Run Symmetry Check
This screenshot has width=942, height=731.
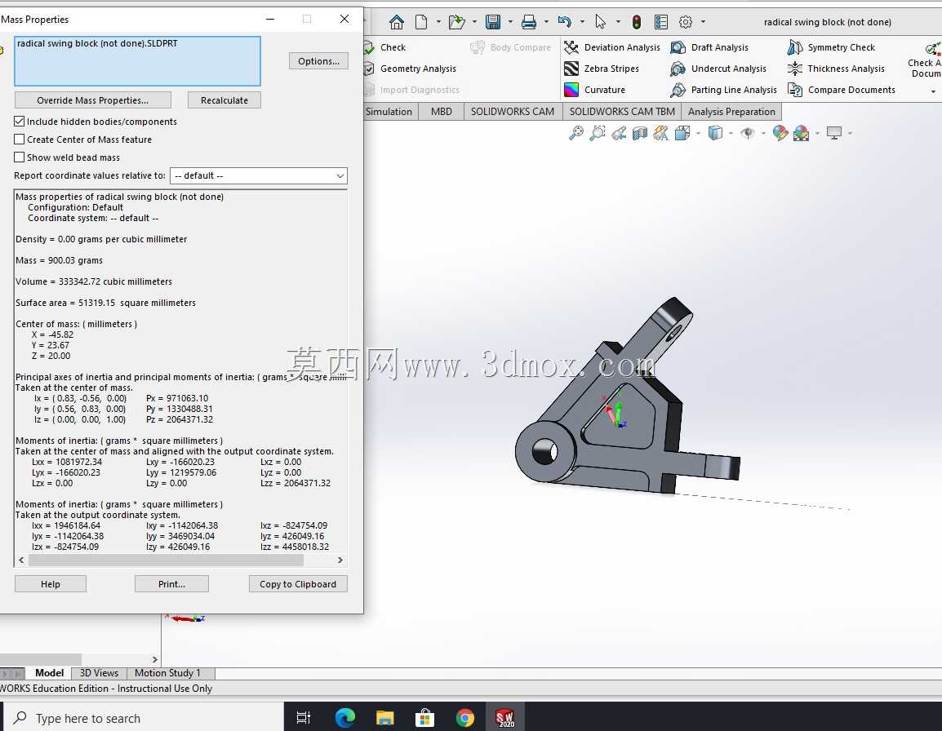[x=831, y=47]
